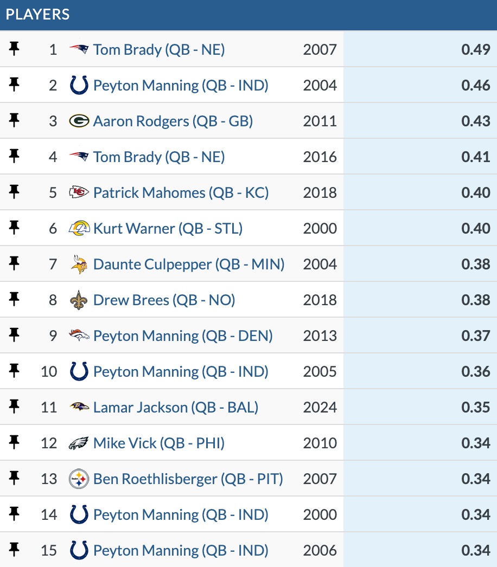This screenshot has height=567, width=497.
Task: Click the Broncos logo beside Peyton Manning
Action: pyautogui.click(x=79, y=336)
